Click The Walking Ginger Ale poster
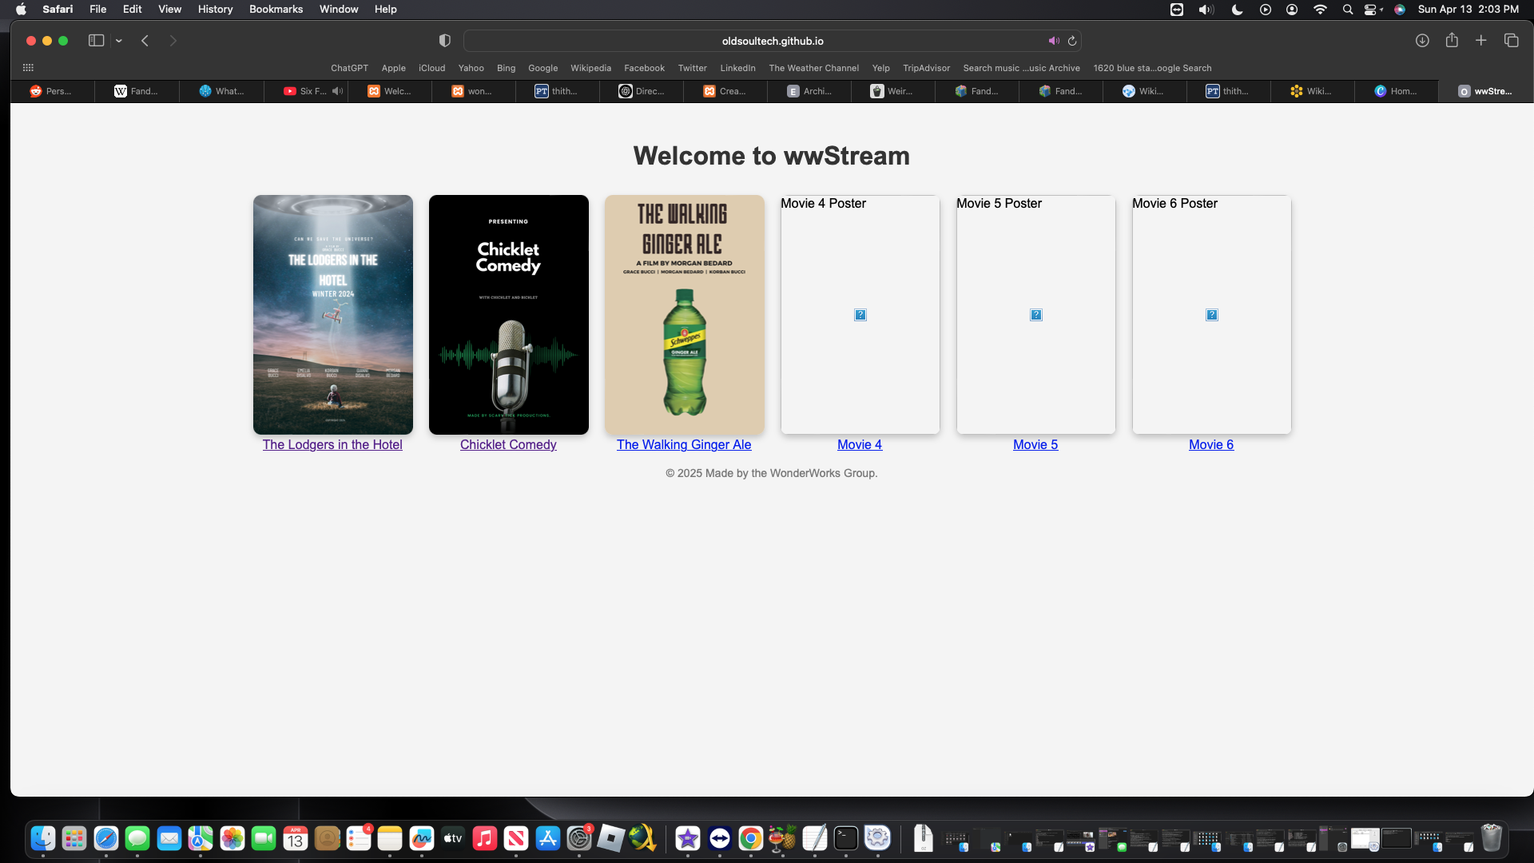1534x863 pixels. (x=685, y=315)
